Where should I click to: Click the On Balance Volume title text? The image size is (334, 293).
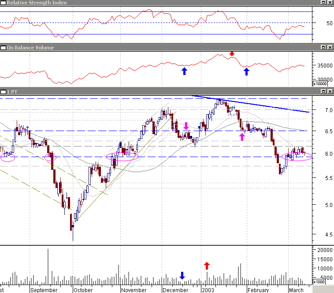[x=30, y=48]
